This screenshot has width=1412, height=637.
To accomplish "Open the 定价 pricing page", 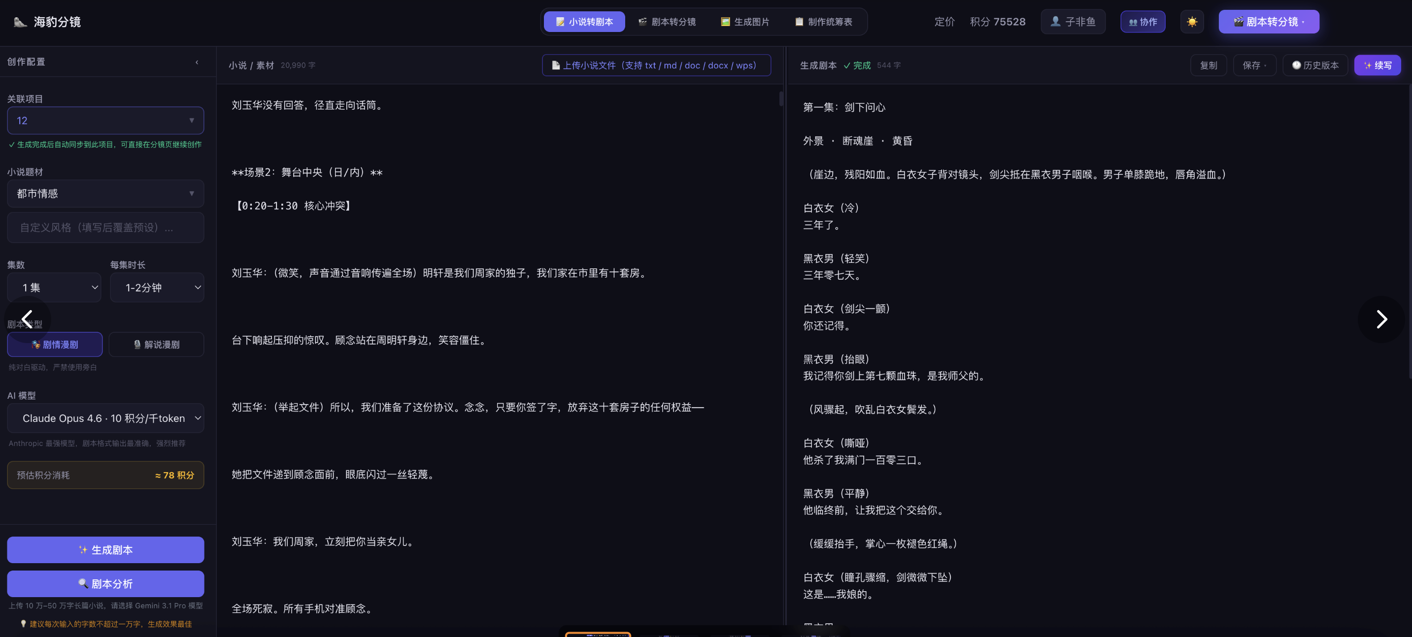I will click(944, 22).
